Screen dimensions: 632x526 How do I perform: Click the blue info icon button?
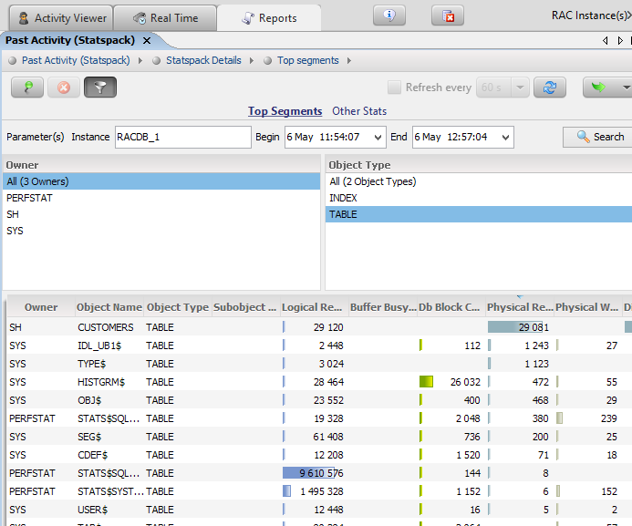point(389,15)
